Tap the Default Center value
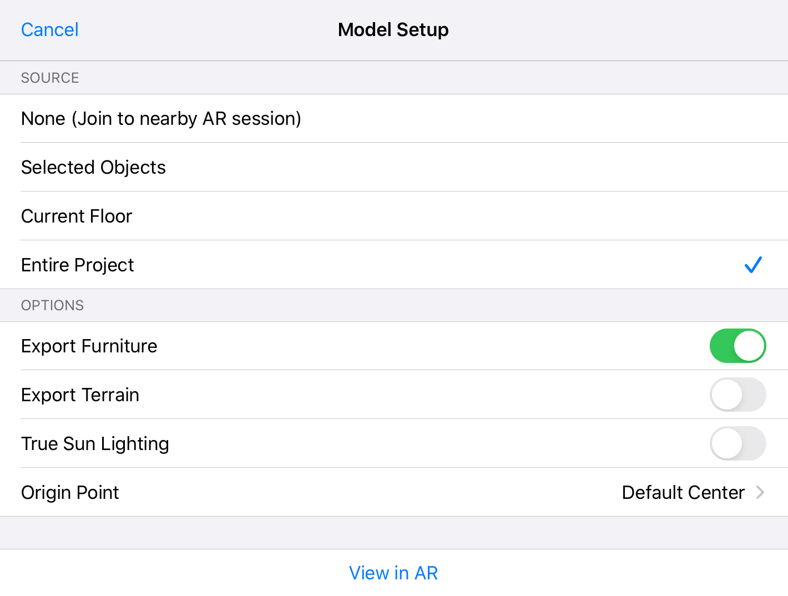Image resolution: width=788 pixels, height=596 pixels. pyautogui.click(x=683, y=492)
